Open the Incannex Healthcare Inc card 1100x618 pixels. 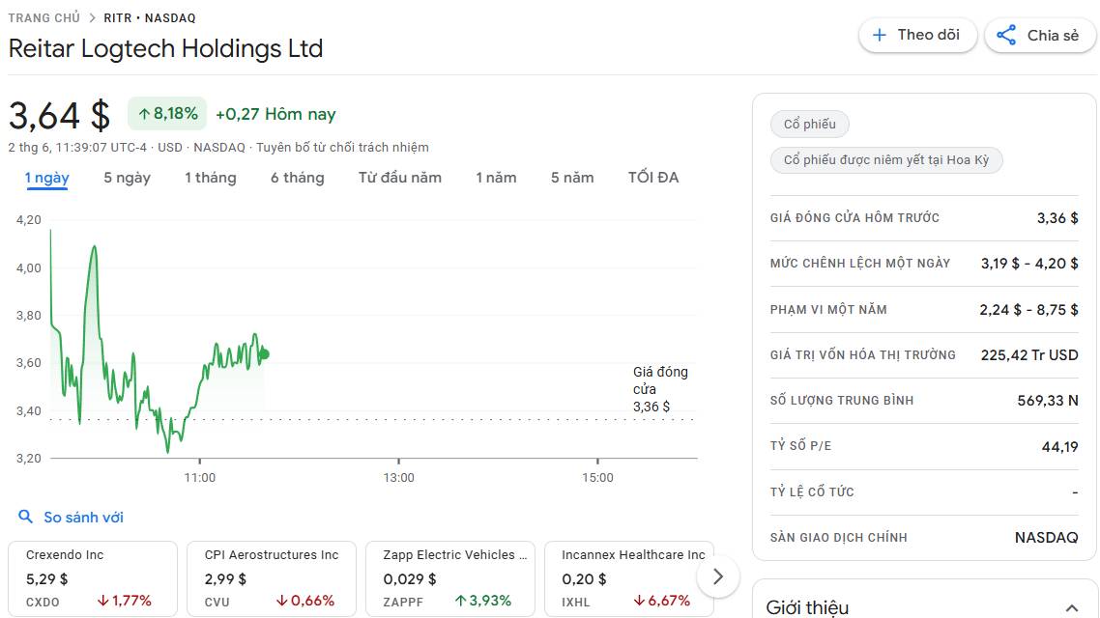[629, 578]
